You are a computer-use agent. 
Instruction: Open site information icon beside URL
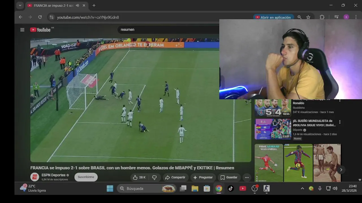pos(51,17)
